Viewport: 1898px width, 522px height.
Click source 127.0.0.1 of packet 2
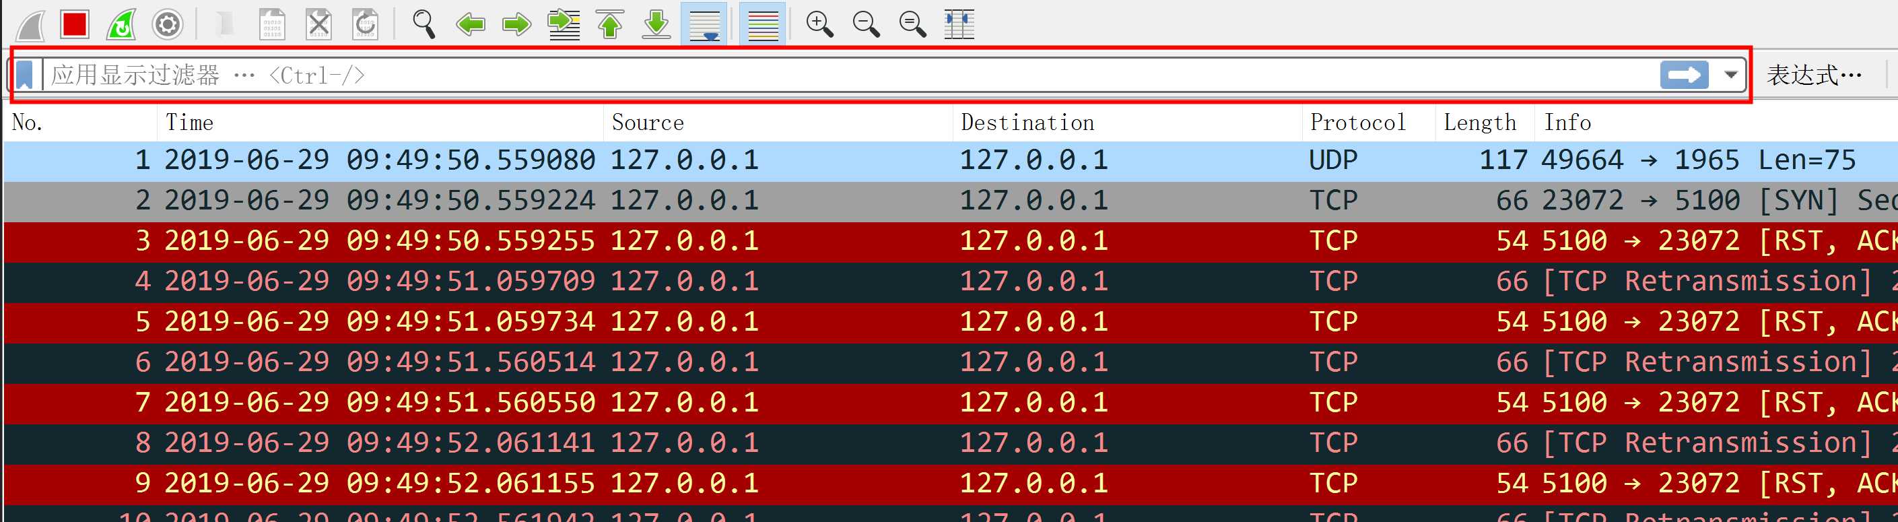click(x=685, y=201)
